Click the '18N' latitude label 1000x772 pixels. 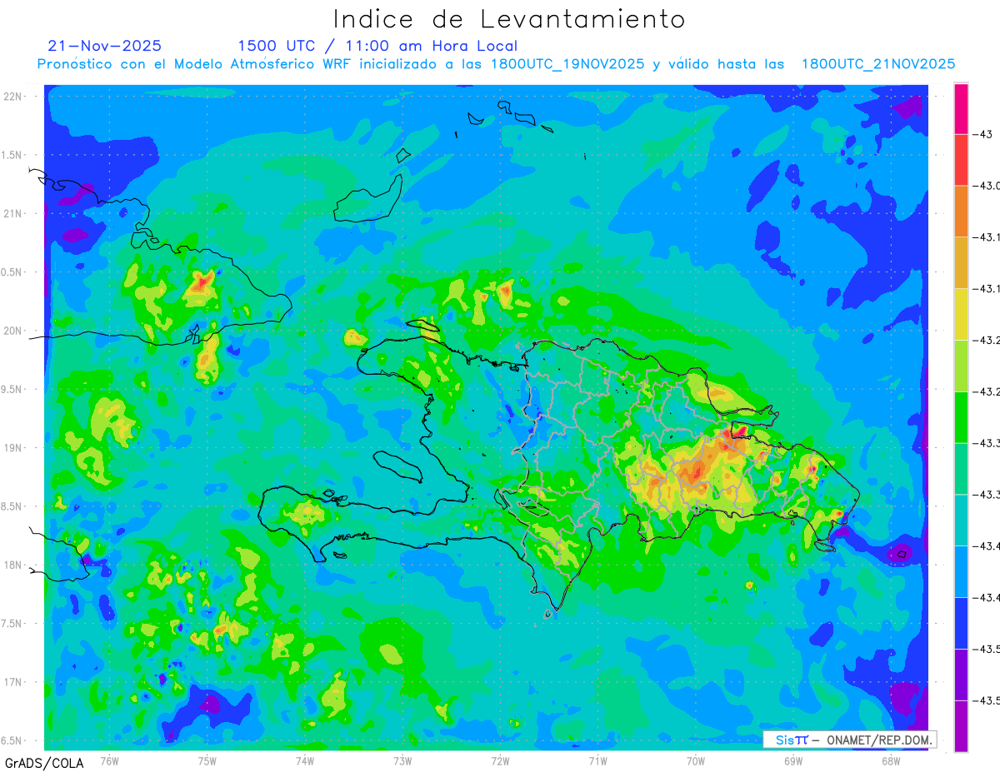(x=14, y=565)
